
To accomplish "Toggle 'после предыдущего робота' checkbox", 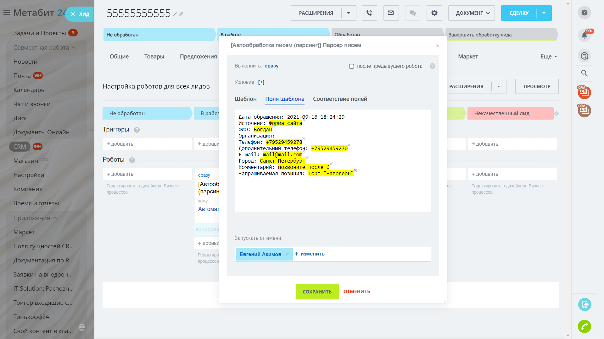I will click(x=351, y=66).
